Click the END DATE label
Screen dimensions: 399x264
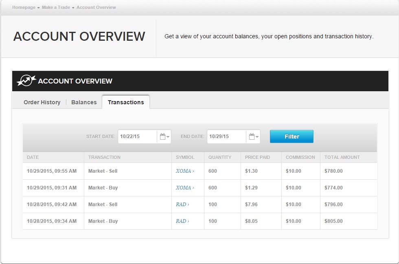(x=192, y=136)
